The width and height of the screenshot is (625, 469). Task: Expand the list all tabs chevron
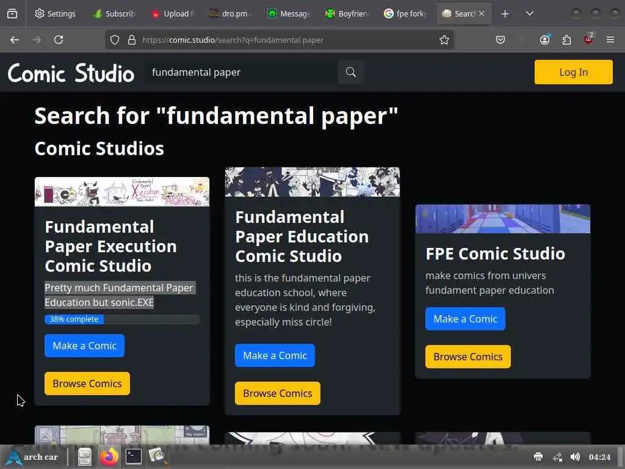529,14
